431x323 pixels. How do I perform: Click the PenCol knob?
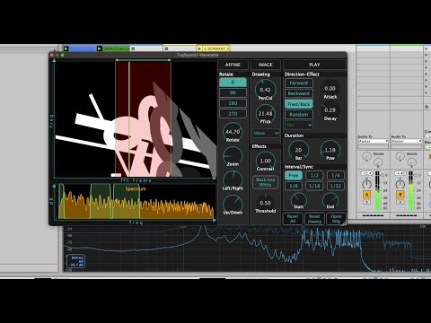[x=265, y=89]
